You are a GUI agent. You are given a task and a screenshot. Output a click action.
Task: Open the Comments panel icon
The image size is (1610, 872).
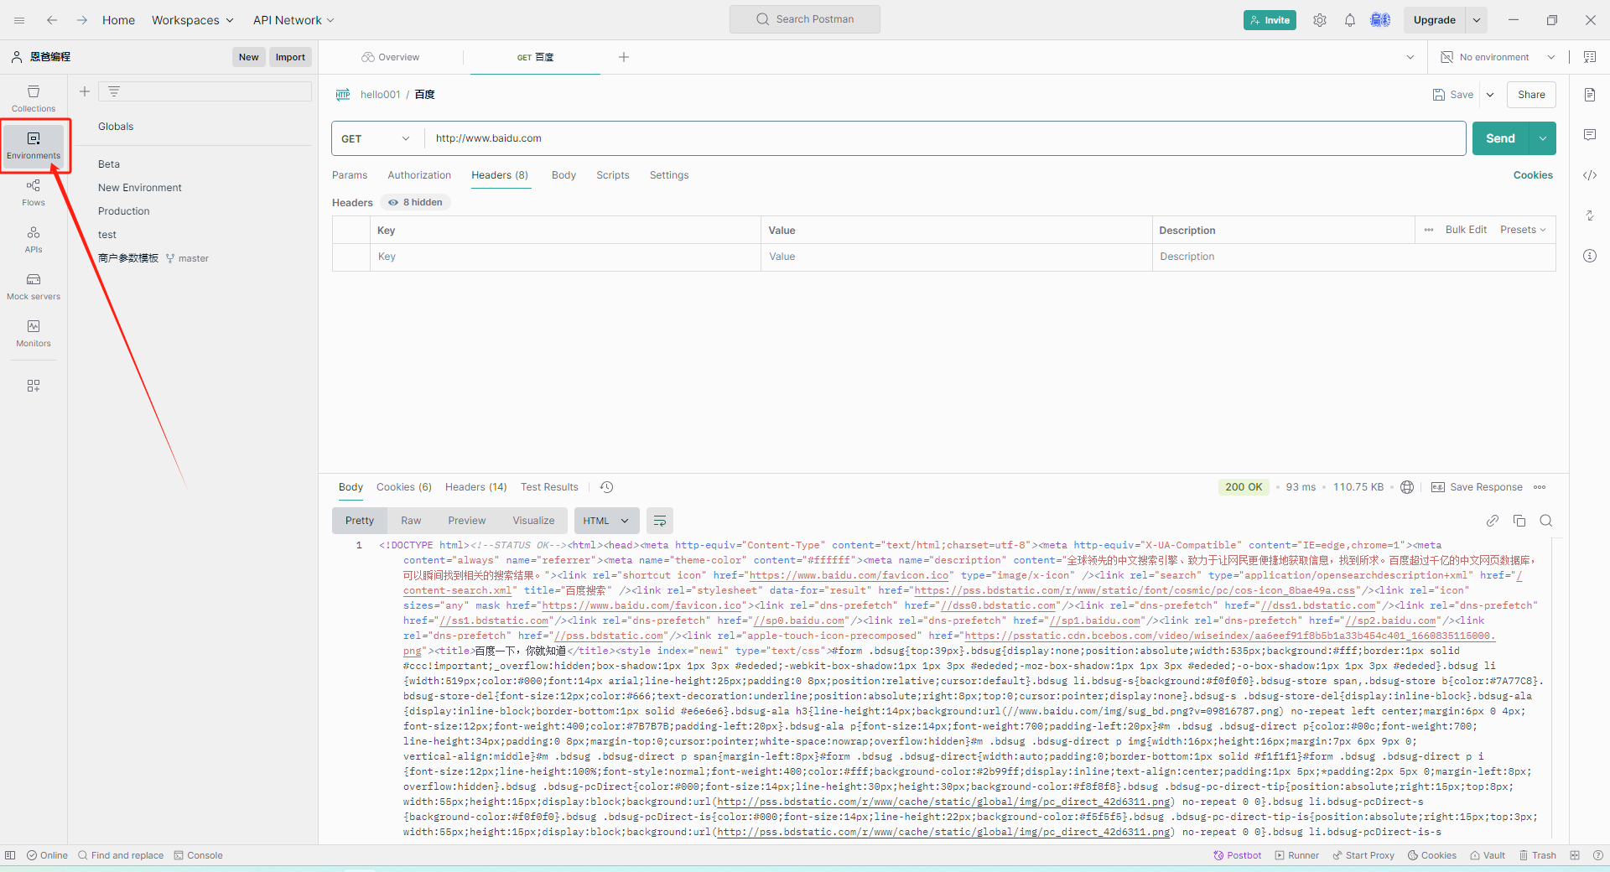click(x=1590, y=135)
